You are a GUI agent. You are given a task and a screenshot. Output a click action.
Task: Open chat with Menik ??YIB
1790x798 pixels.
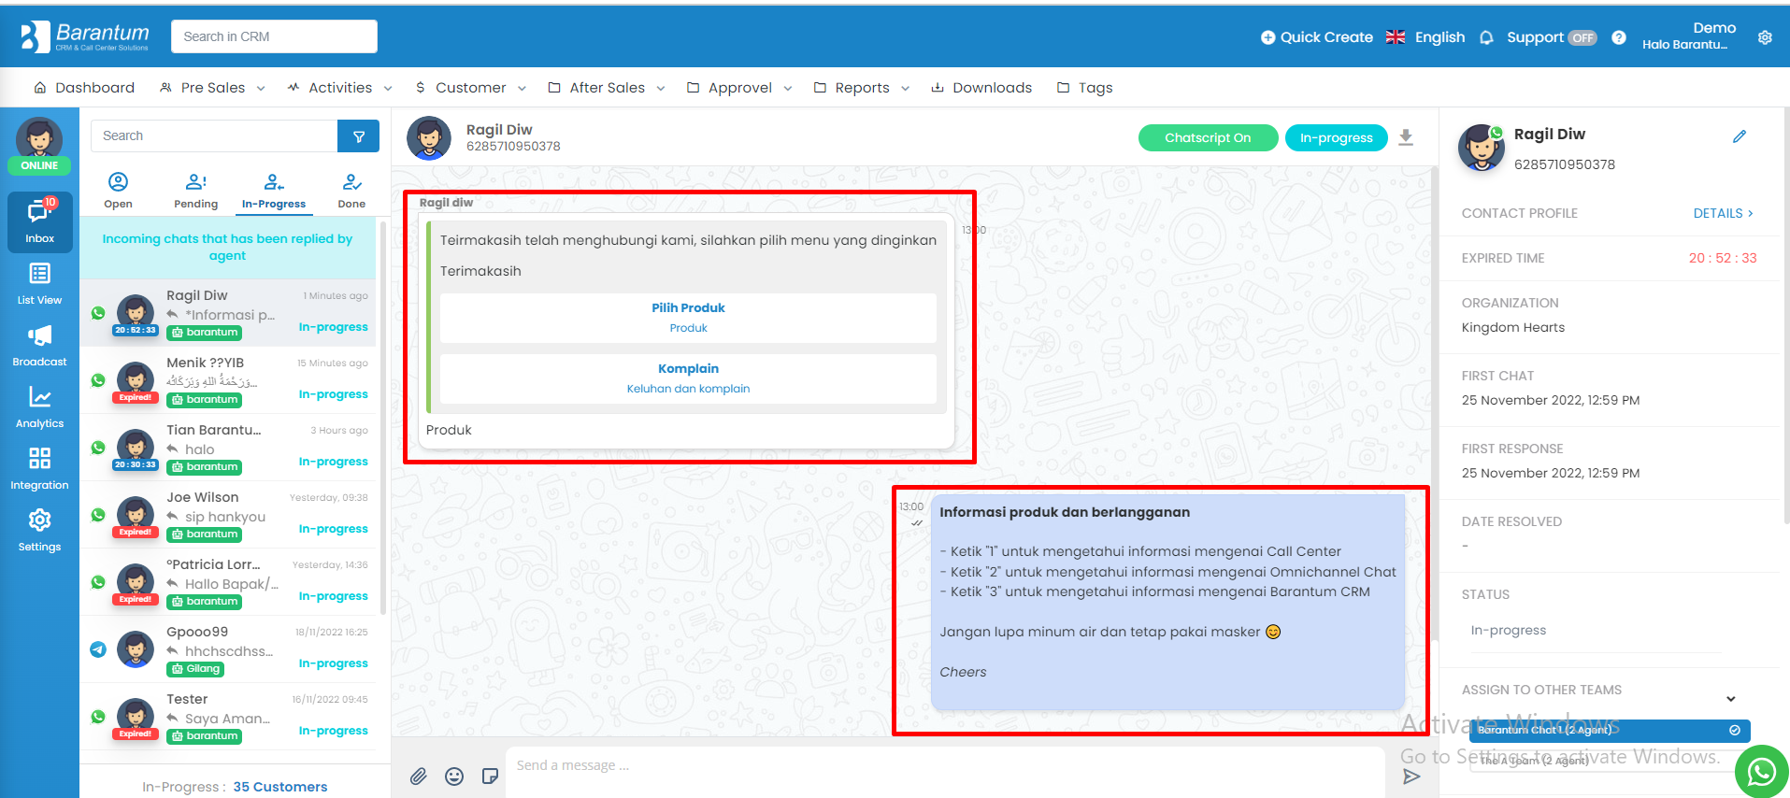click(228, 380)
